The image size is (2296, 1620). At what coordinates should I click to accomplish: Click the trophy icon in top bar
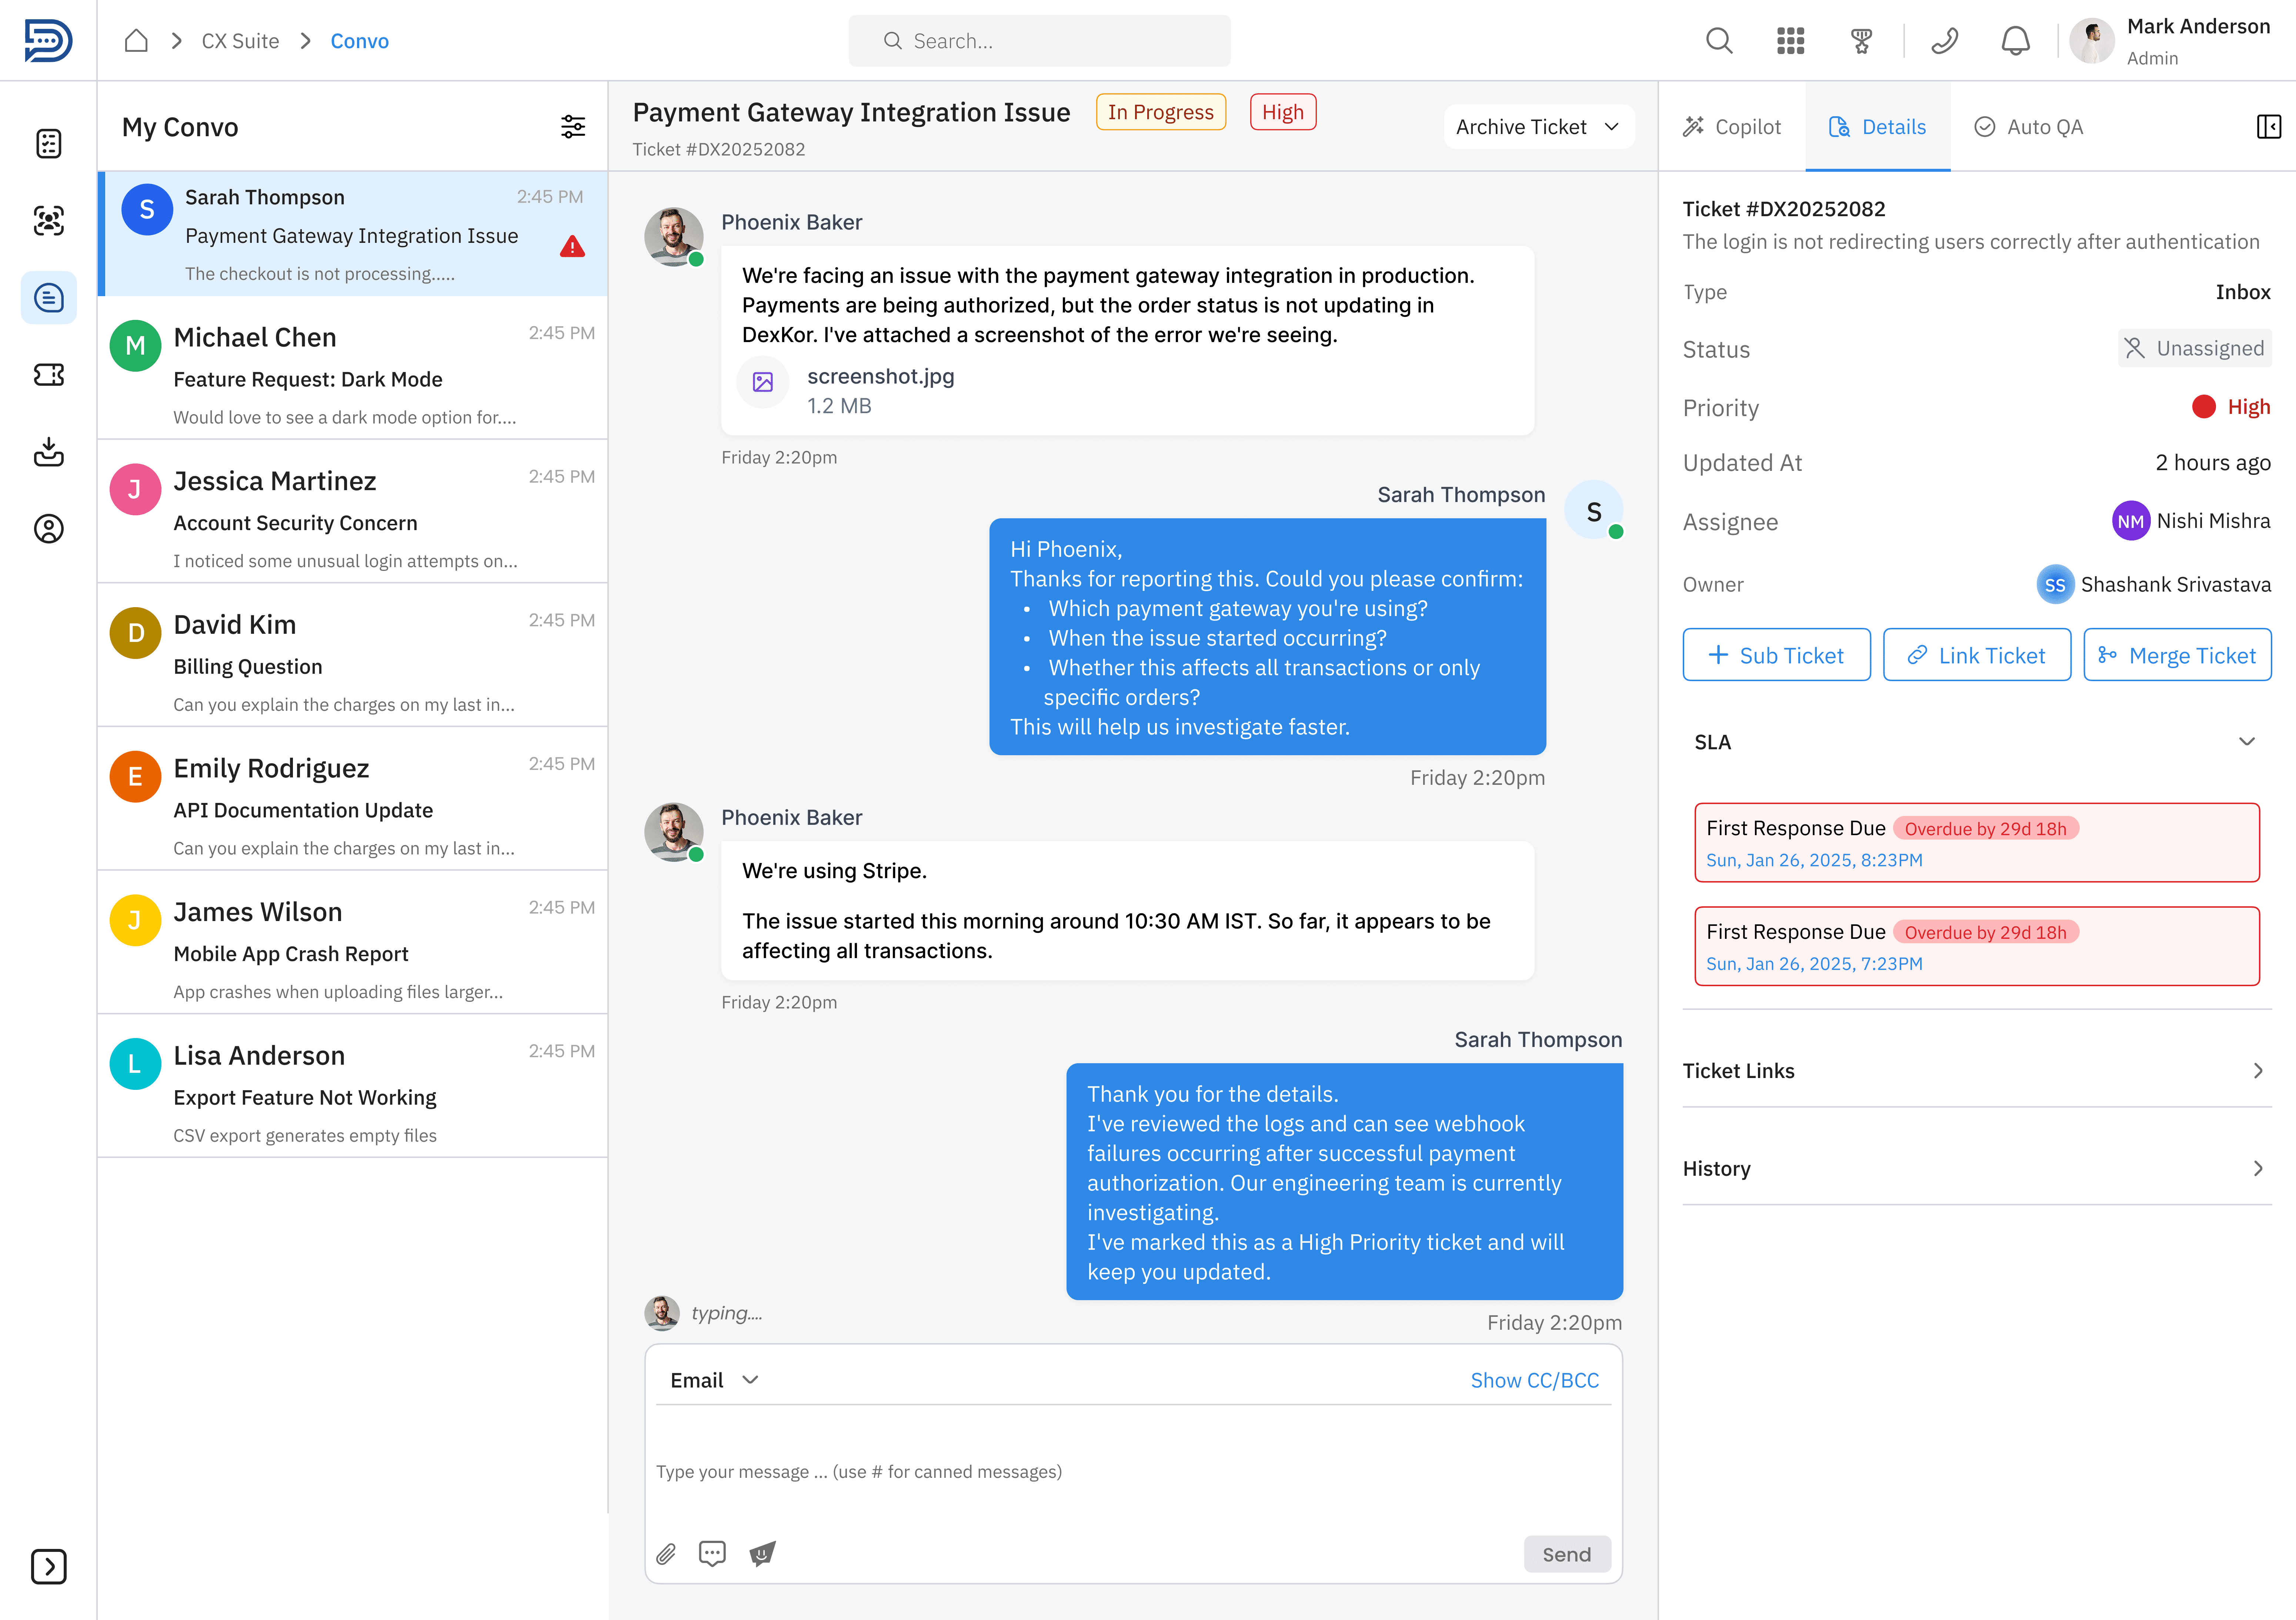(1861, 41)
